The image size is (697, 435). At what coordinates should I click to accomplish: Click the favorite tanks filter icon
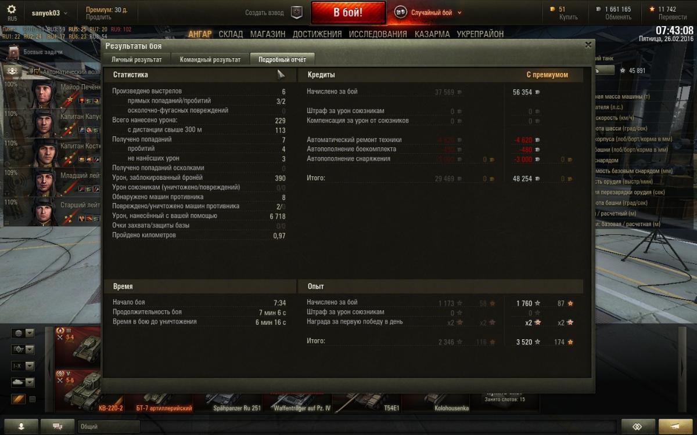coord(18,399)
